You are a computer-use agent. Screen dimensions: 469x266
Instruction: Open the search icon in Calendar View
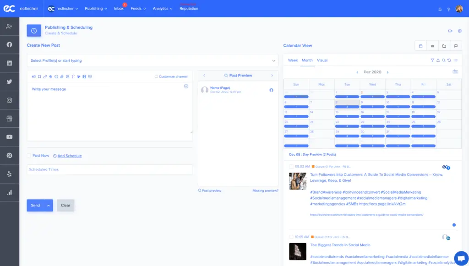pos(444,60)
